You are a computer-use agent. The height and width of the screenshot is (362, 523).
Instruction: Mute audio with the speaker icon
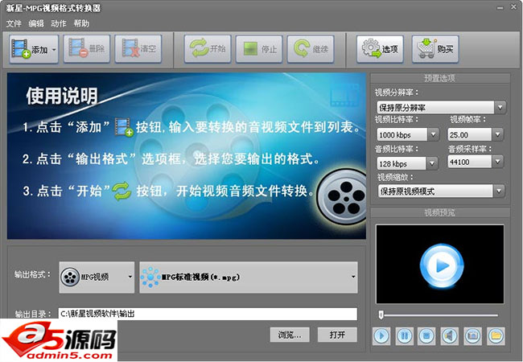(x=449, y=335)
